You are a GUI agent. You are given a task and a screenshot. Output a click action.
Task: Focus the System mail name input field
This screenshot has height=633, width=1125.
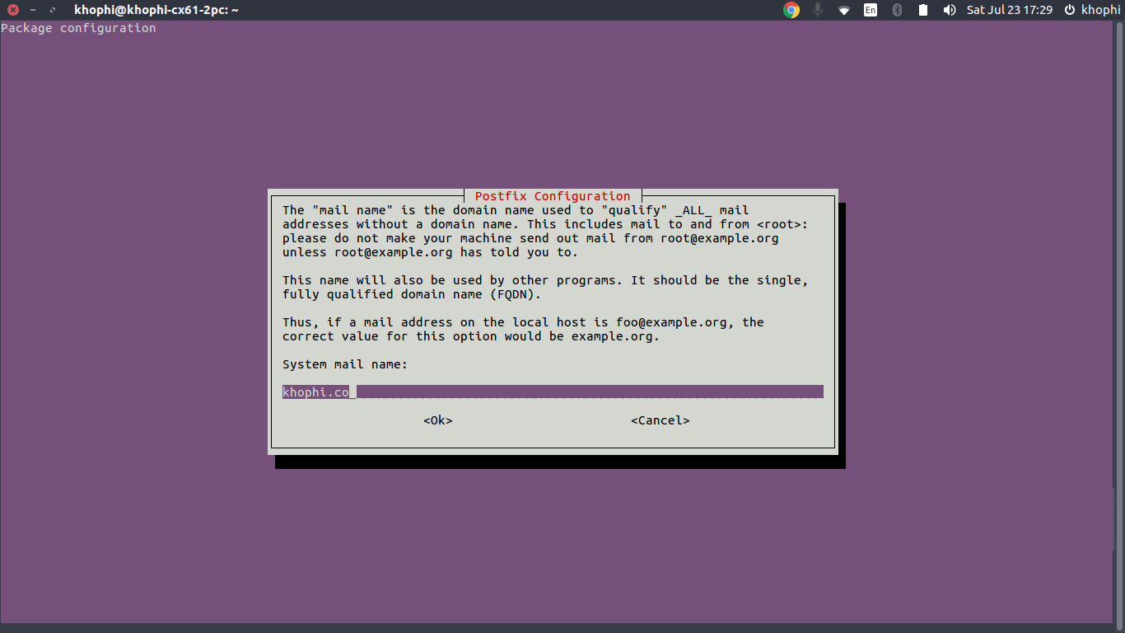552,392
